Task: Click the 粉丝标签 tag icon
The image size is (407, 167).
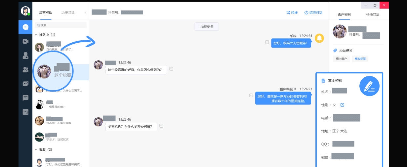Action: (x=335, y=51)
